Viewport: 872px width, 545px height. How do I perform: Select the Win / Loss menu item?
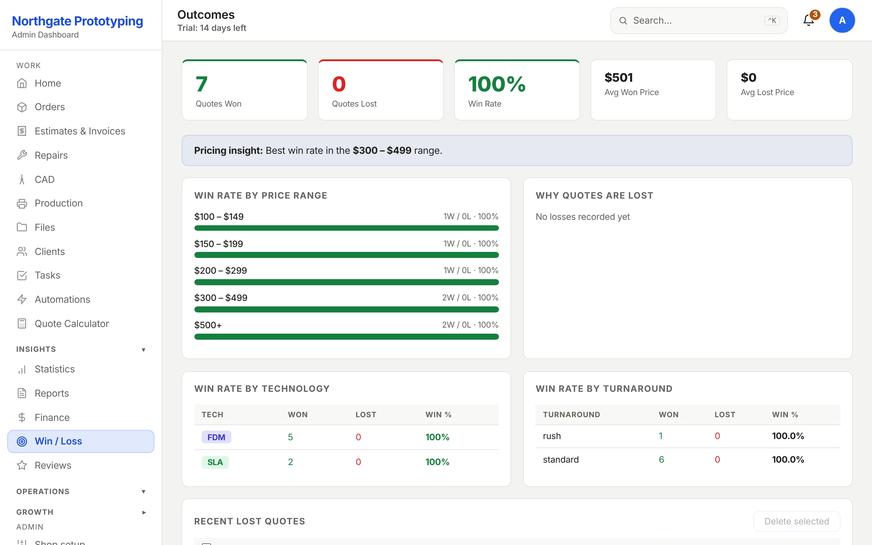tap(81, 441)
